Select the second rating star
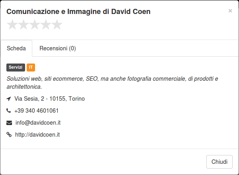 (24, 25)
